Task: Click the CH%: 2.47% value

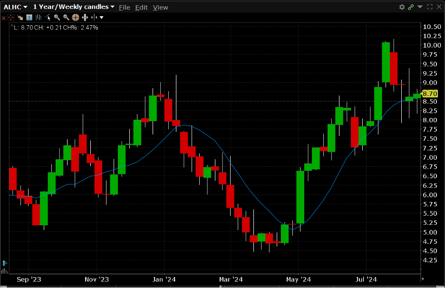Action: click(81, 28)
